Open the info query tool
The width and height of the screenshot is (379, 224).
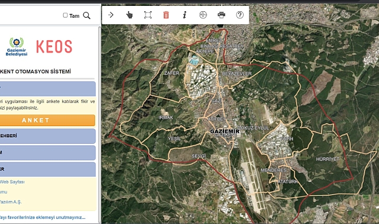(184, 15)
